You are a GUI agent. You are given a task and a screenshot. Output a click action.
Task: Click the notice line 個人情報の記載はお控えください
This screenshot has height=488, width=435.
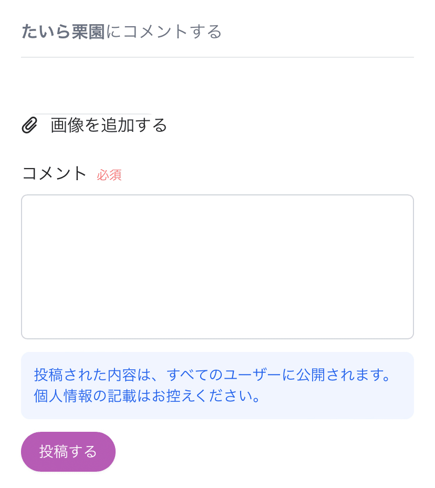click(x=147, y=396)
